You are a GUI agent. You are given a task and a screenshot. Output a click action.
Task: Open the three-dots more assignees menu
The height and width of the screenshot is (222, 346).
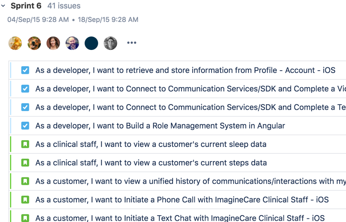(x=132, y=43)
